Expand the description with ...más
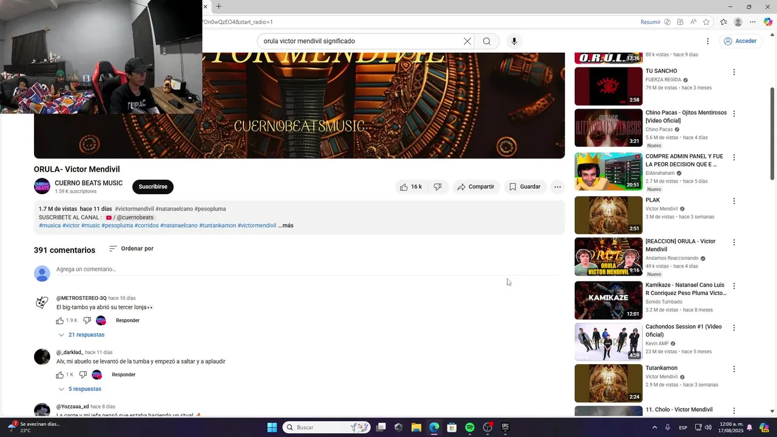 tap(285, 226)
